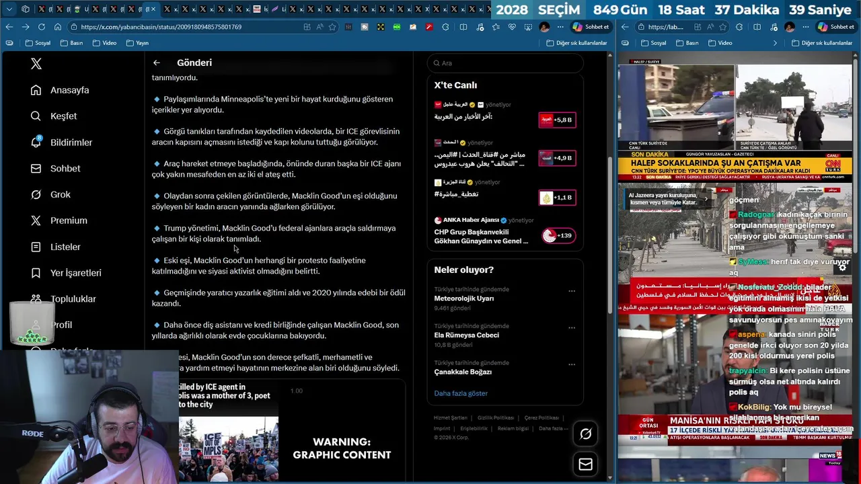Open extensions puzzle icon in left browser
This screenshot has height=484, width=861.
point(445,27)
